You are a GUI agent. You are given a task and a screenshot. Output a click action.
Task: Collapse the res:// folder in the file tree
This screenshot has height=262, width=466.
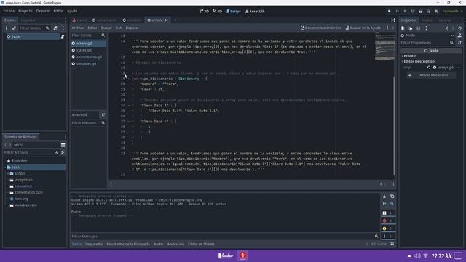coord(5,167)
